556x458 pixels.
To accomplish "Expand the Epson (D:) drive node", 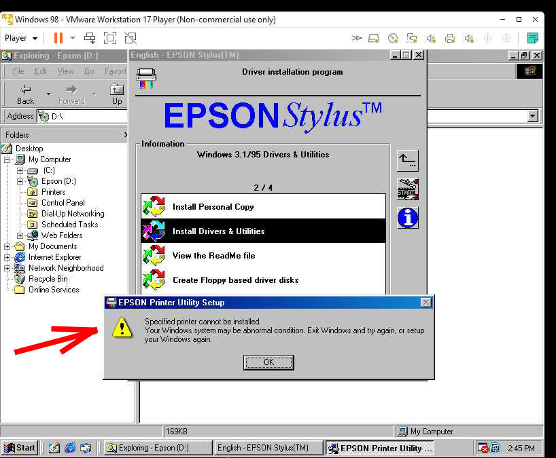I will tap(20, 182).
